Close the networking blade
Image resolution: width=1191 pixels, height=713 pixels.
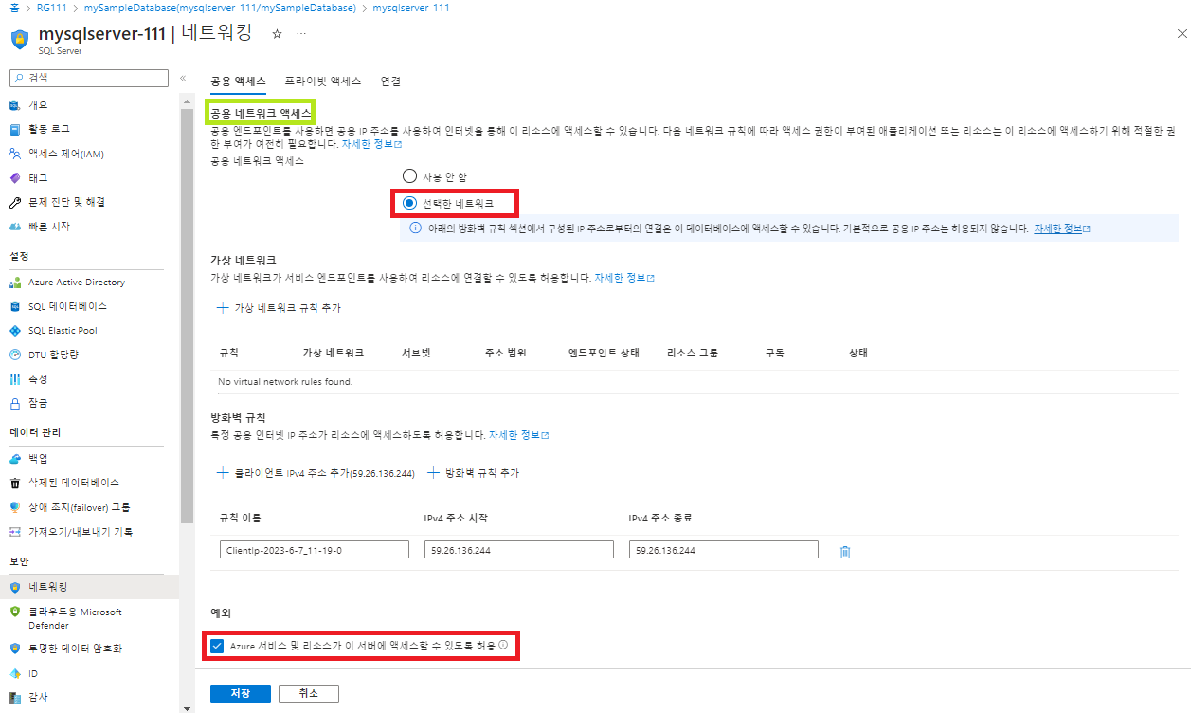coord(1181,34)
